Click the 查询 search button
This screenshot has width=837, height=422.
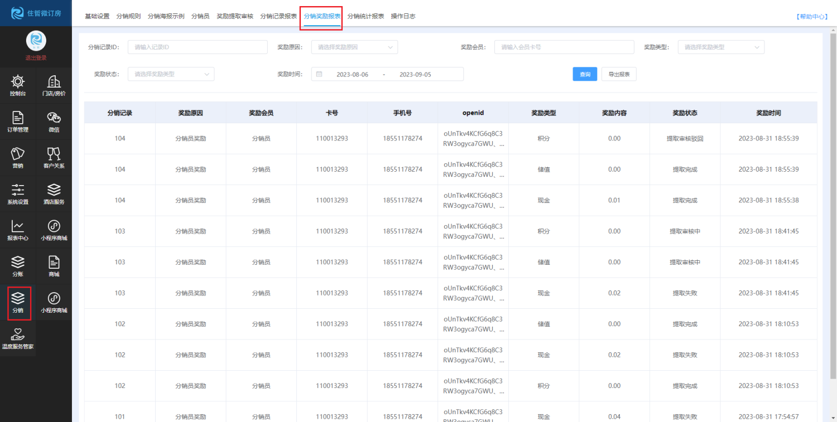(585, 74)
